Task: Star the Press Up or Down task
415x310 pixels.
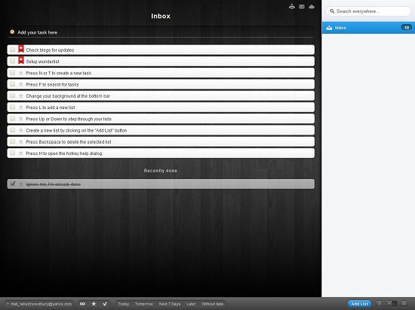Action: pyautogui.click(x=21, y=119)
